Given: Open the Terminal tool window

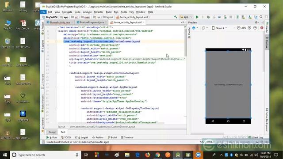Looking at the screenshot, I should (x=127, y=137).
